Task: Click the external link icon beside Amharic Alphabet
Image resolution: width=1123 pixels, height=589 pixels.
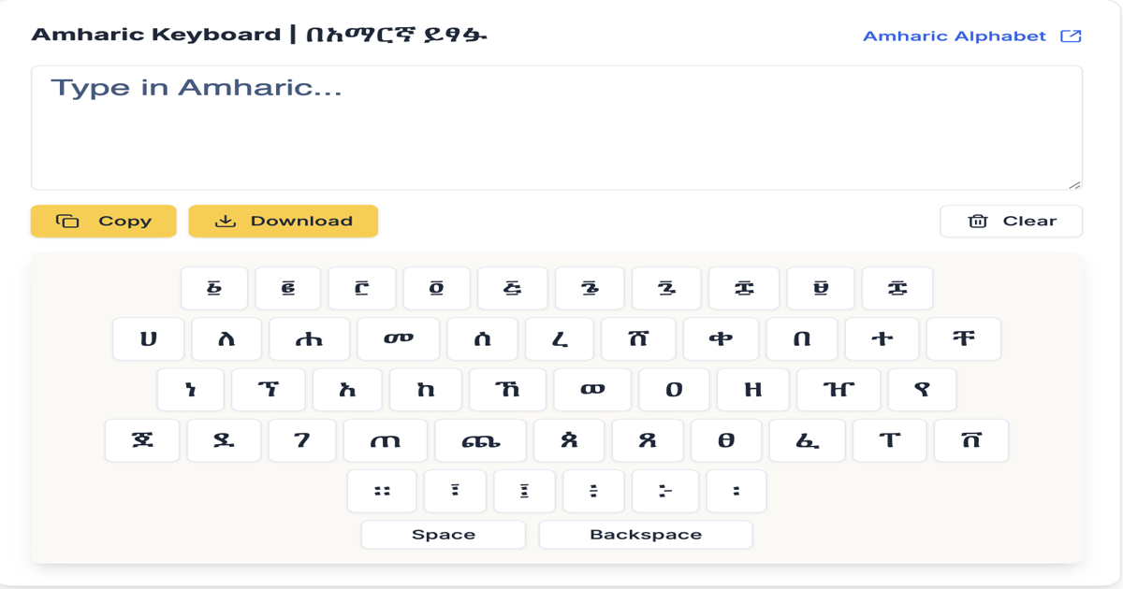Action: 1070,36
